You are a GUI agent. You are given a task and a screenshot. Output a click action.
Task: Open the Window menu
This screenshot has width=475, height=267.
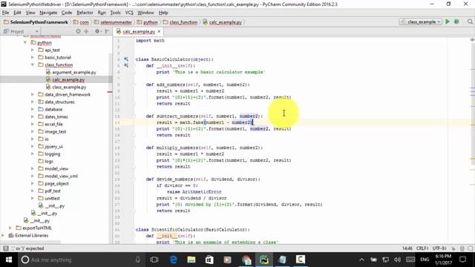145,13
